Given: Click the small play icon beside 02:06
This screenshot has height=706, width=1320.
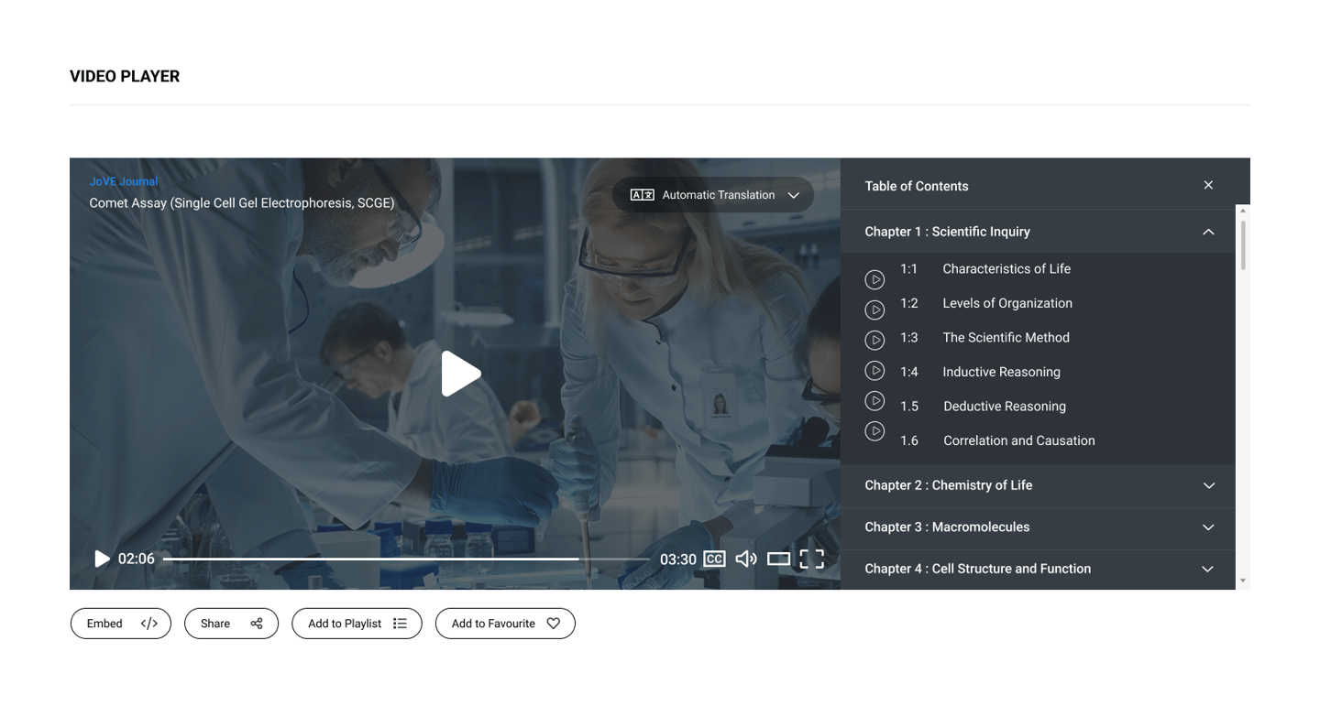Looking at the screenshot, I should [x=102, y=559].
